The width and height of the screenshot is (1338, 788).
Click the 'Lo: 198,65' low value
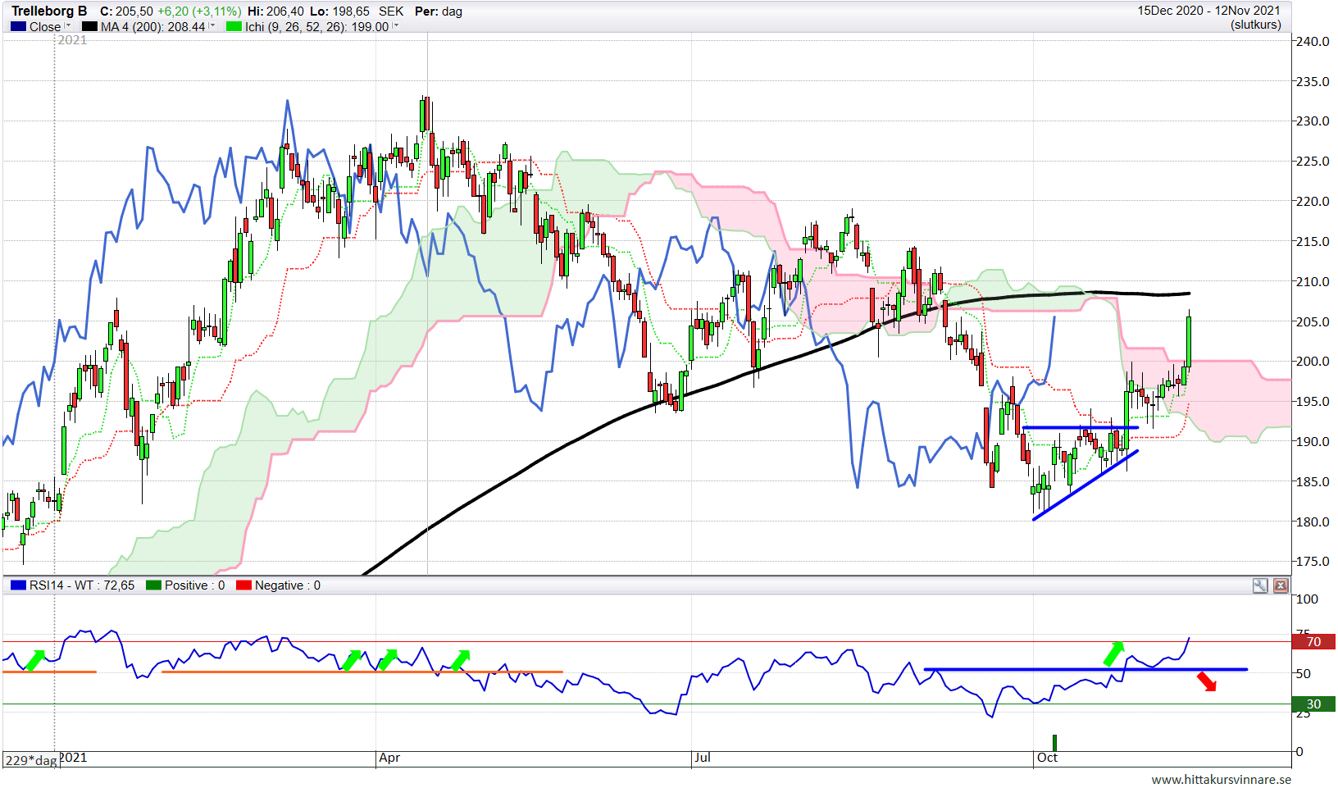click(x=339, y=11)
